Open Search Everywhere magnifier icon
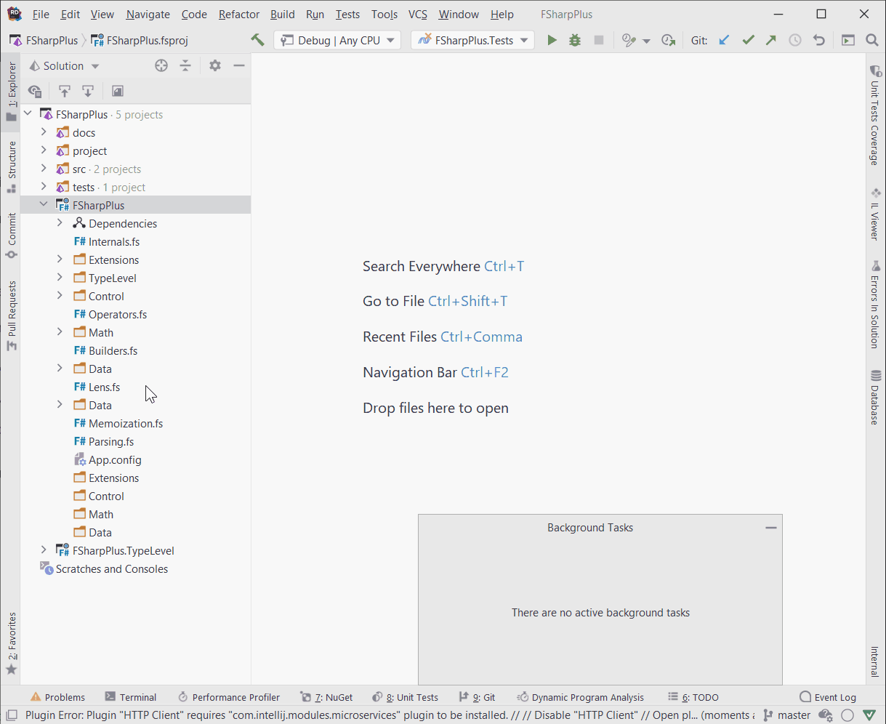 click(x=872, y=40)
